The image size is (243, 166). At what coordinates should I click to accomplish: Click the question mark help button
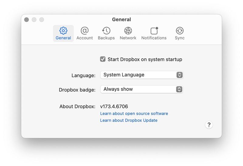pos(209,125)
